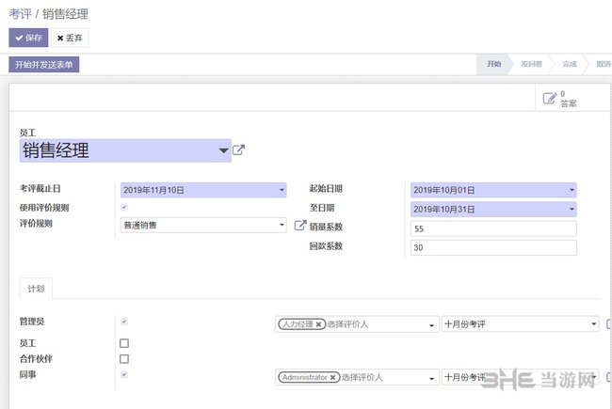The width and height of the screenshot is (612, 409).
Task: Remove the 人力经理 tag
Action: point(318,324)
